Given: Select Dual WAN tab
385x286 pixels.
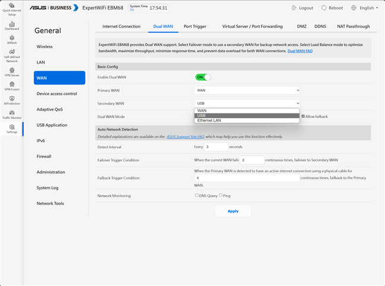Looking at the screenshot, I should (x=163, y=26).
